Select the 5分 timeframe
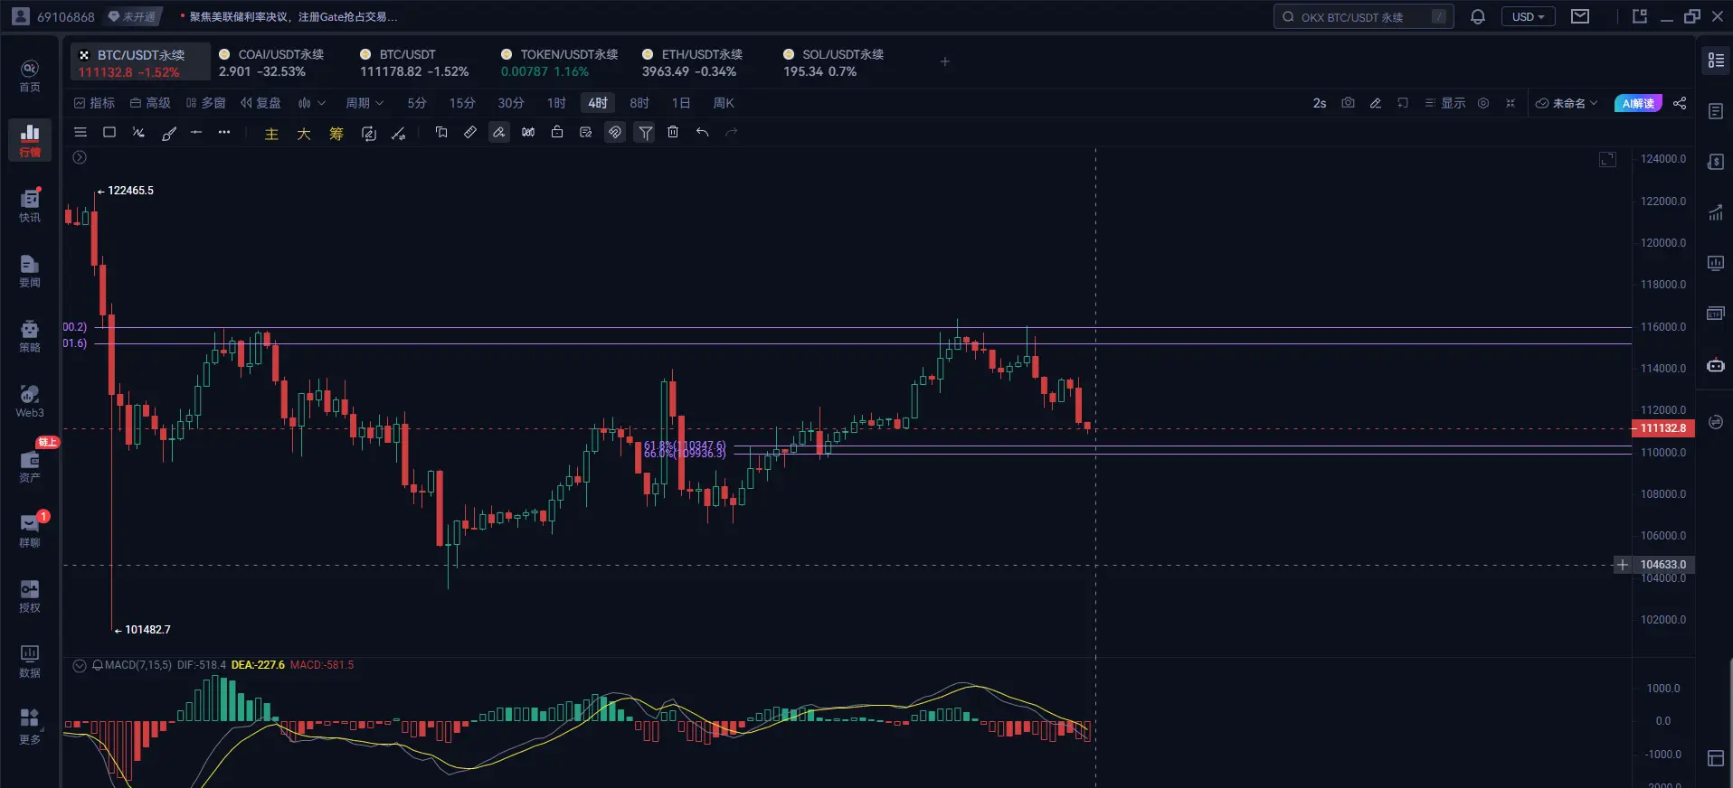The height and width of the screenshot is (788, 1733). (x=416, y=103)
